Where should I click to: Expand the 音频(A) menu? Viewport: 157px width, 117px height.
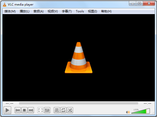tap(39, 11)
